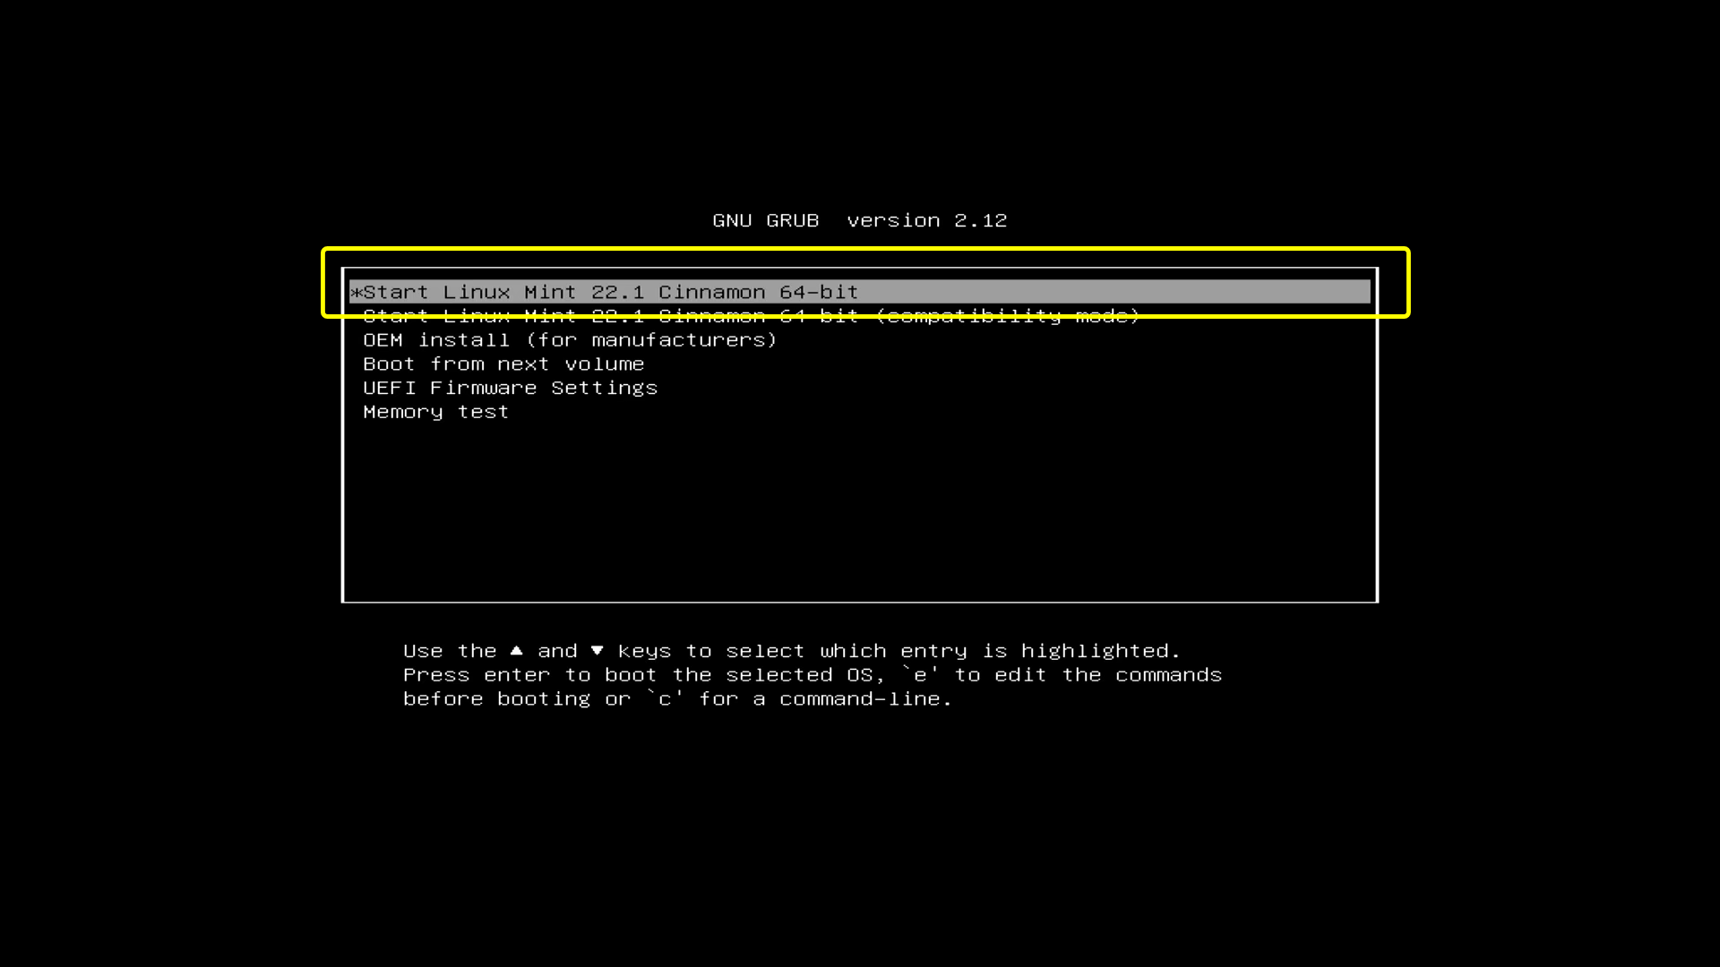Click the blank end of the highlighted bar
The image size is (1720, 967).
coord(1115,292)
